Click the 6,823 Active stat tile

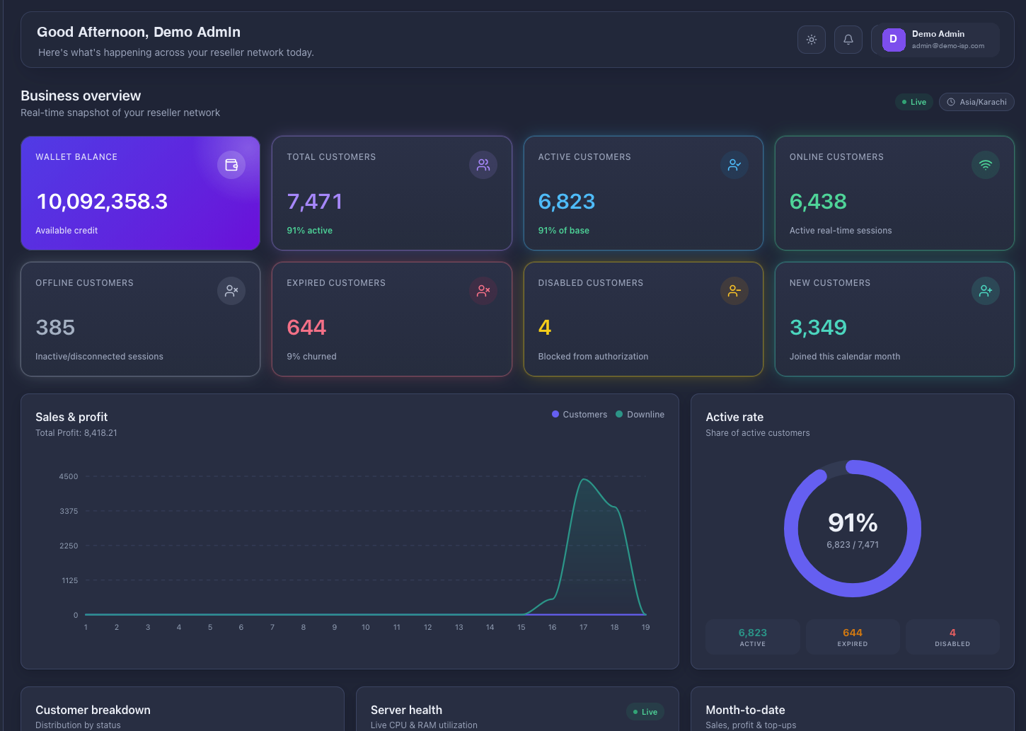(753, 637)
